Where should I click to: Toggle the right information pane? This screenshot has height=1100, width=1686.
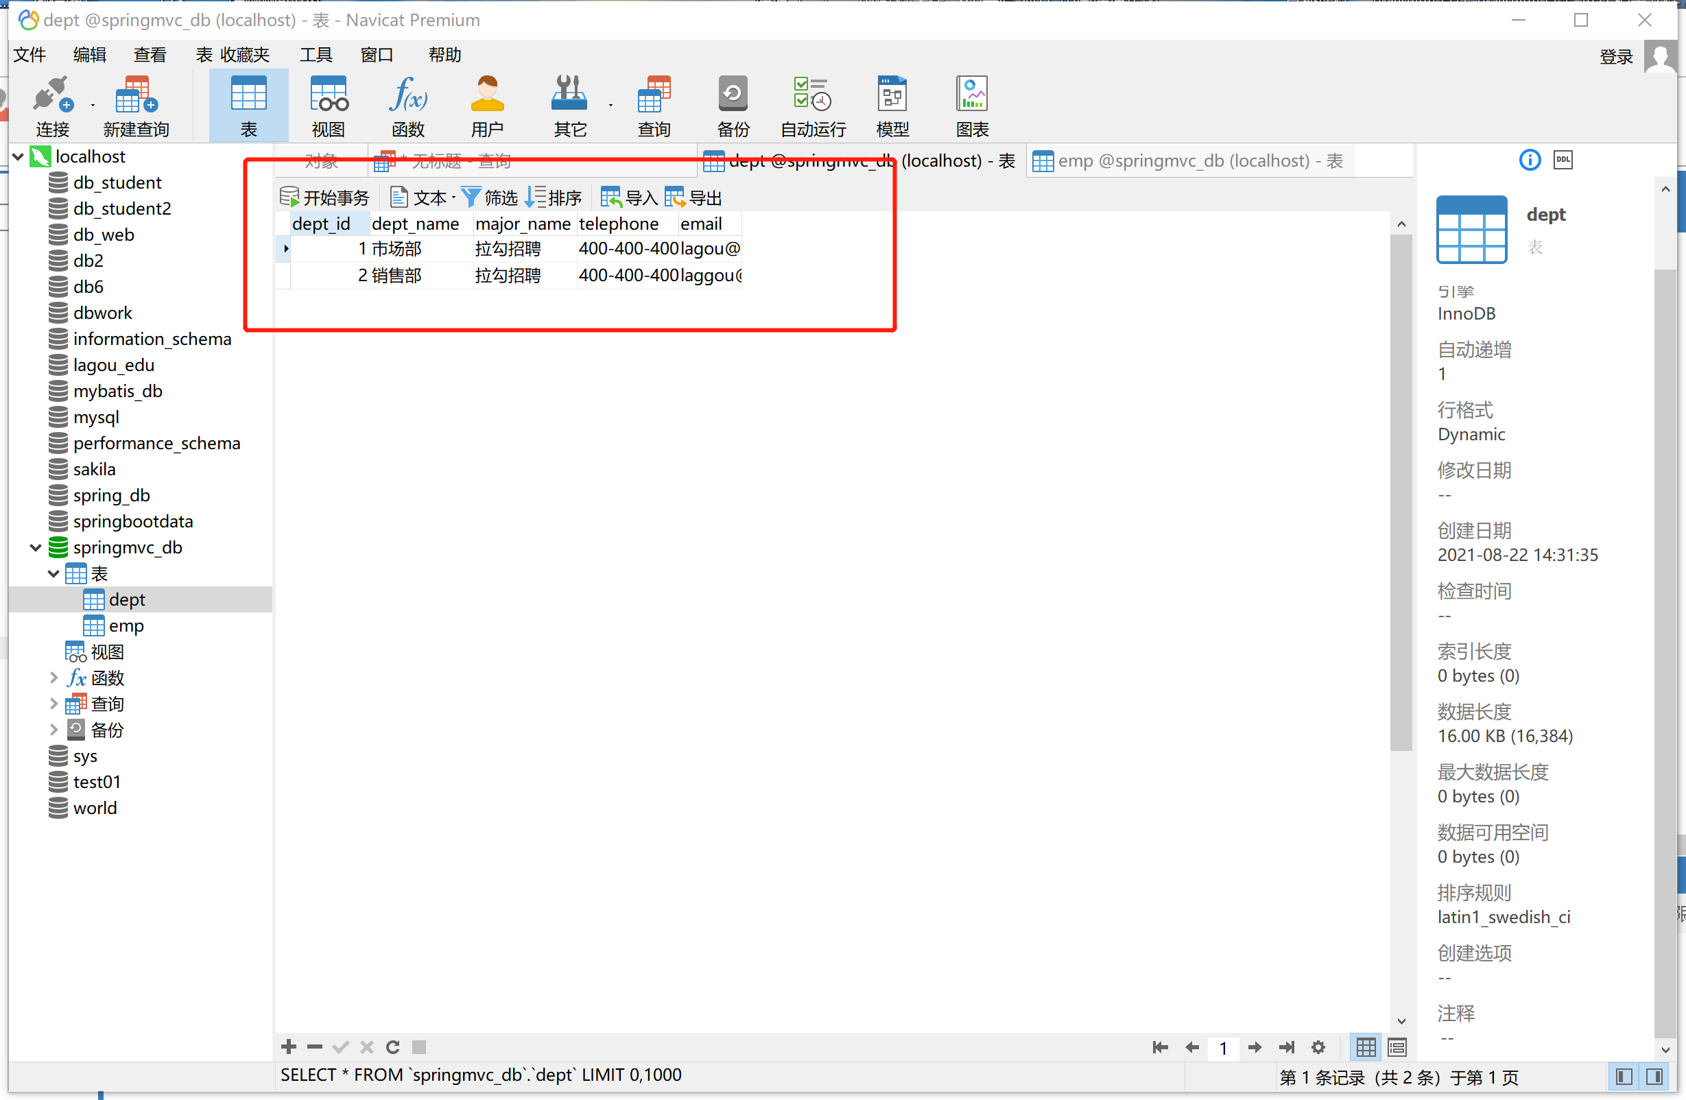(1655, 1077)
